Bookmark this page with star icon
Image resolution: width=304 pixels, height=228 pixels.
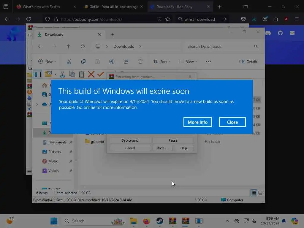click(168, 19)
